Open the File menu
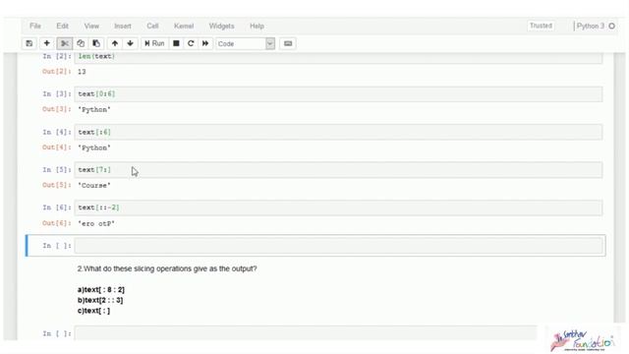Viewport: 629px width, 354px height. pyautogui.click(x=35, y=27)
